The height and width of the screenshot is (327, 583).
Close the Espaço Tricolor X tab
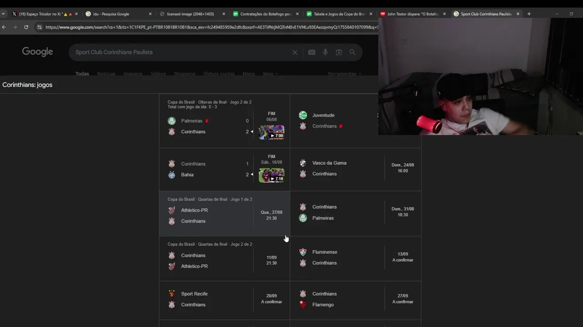(x=76, y=14)
